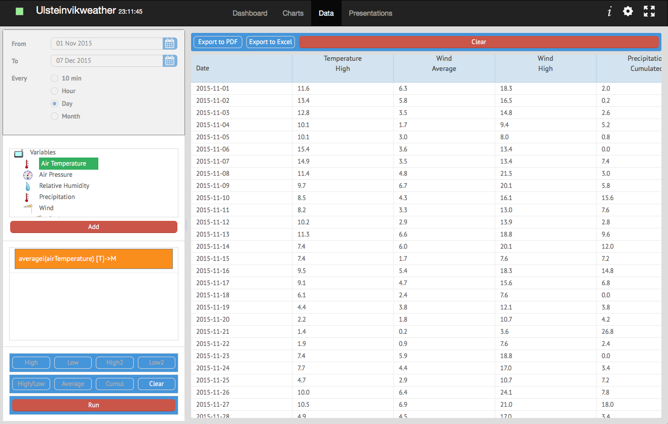Select the 10 min interval radio button
The width and height of the screenshot is (668, 424).
pyautogui.click(x=55, y=79)
